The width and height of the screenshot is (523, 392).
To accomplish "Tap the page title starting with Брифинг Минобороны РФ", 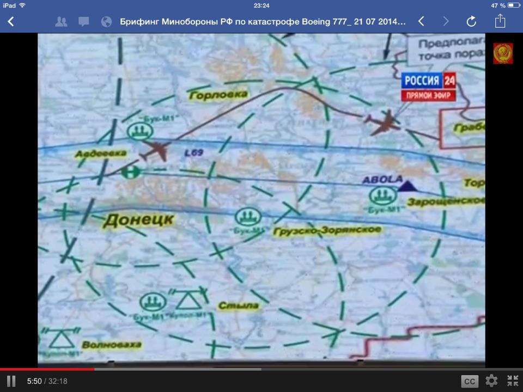I will pos(263,22).
